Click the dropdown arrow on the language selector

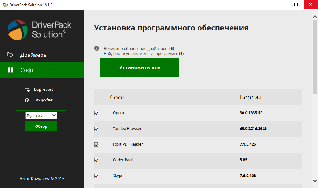[54, 115]
